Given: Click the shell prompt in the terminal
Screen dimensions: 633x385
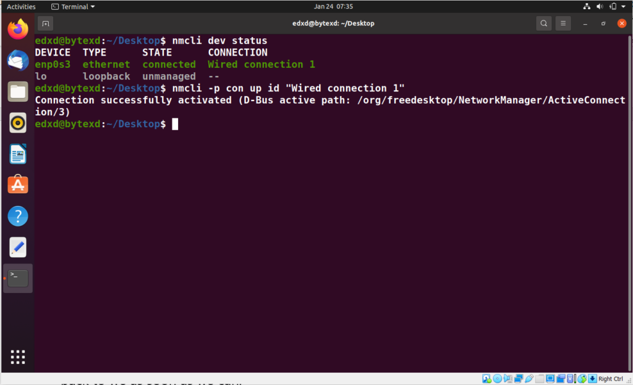Looking at the screenshot, I should (175, 123).
